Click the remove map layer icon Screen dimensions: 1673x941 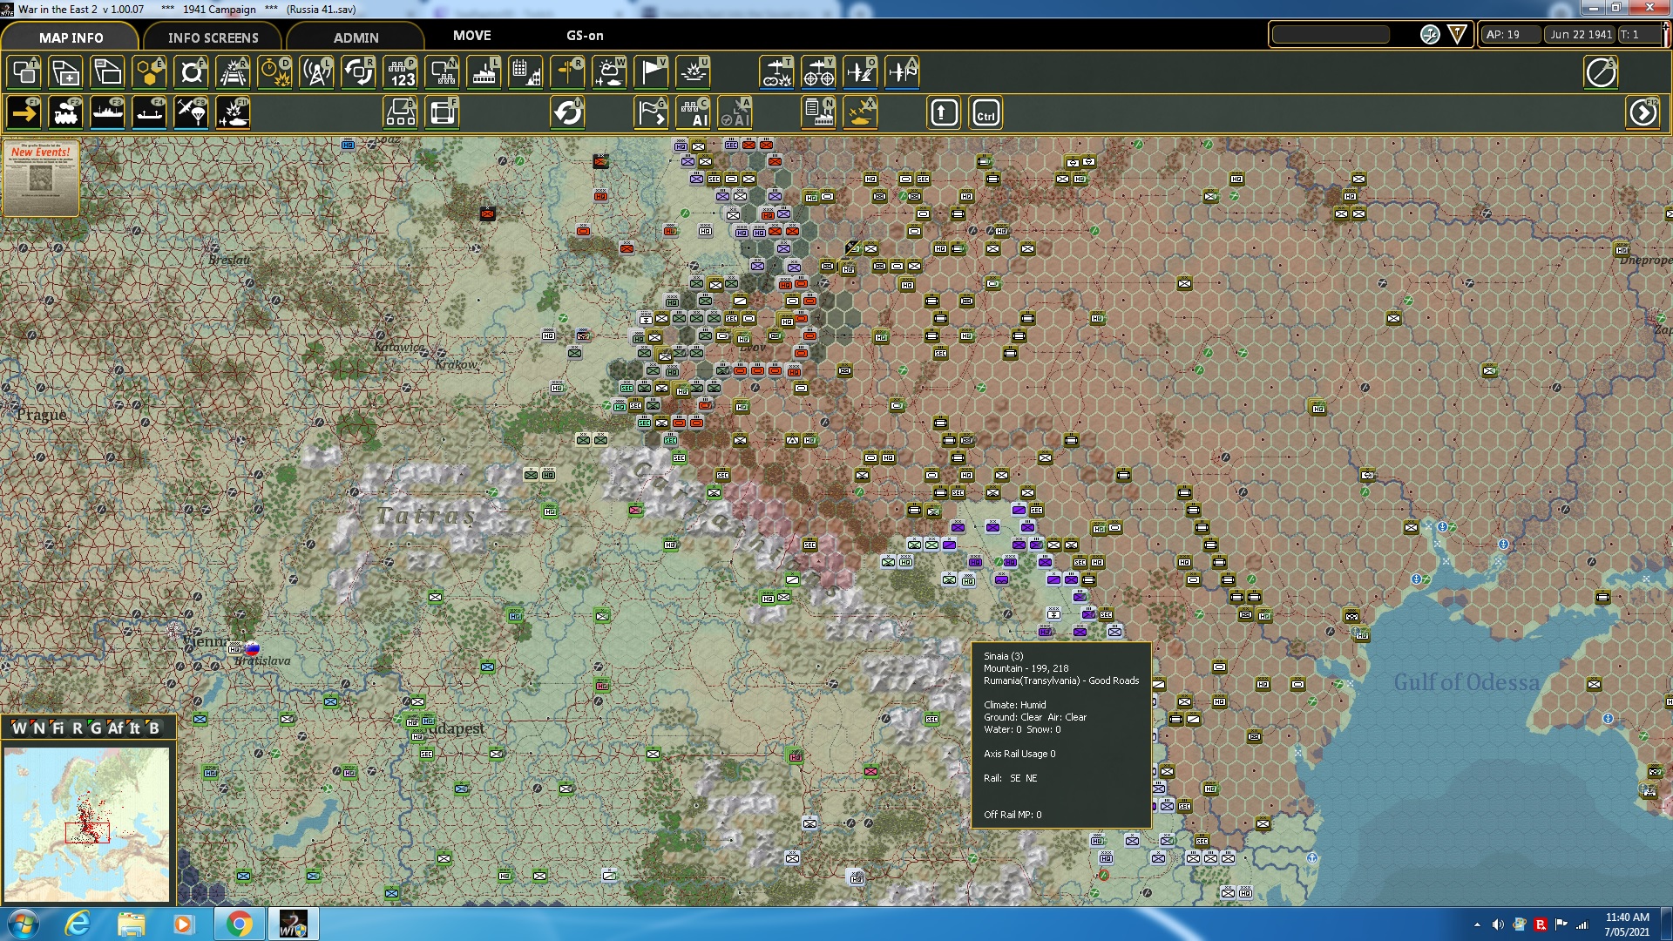pyautogui.click(x=108, y=72)
